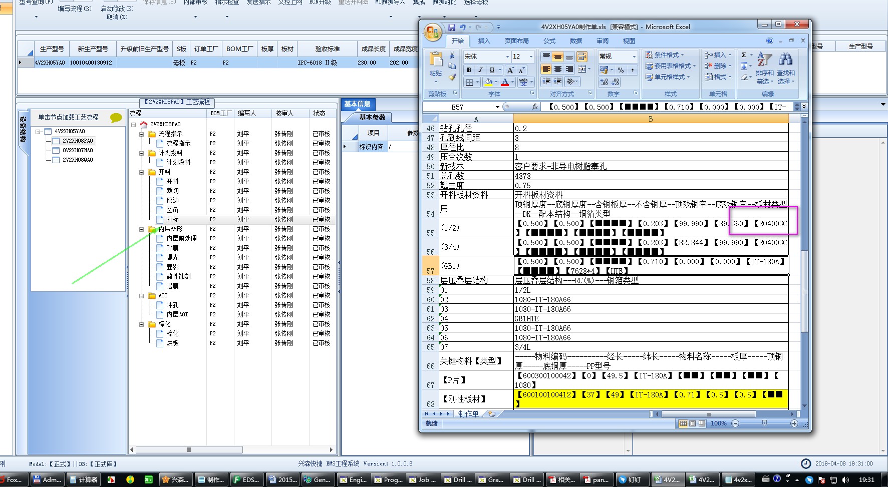
Task: Click the 启动修改 button in EMS toolbar
Action: (117, 9)
